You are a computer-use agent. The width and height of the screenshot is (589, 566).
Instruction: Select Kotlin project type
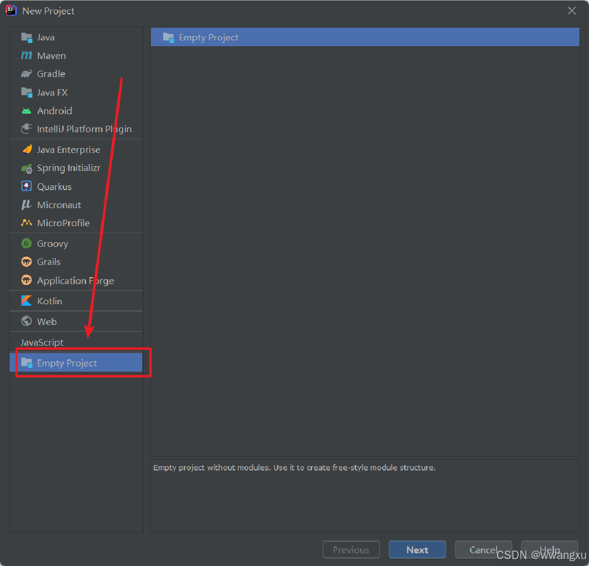coord(76,301)
